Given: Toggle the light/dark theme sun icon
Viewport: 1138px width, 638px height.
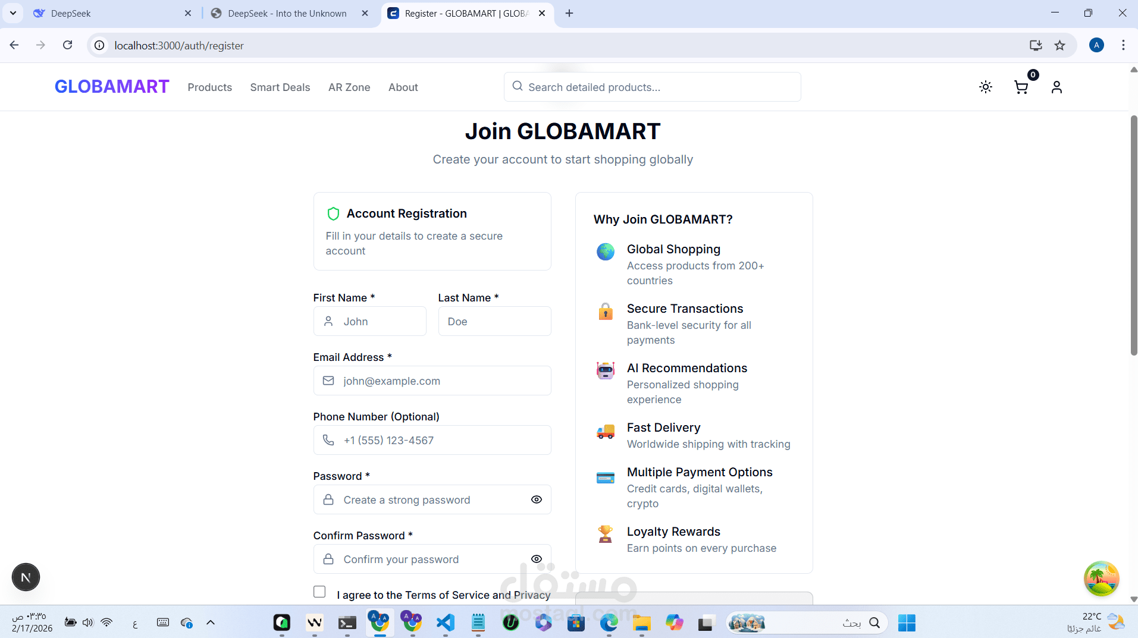Looking at the screenshot, I should 986,87.
